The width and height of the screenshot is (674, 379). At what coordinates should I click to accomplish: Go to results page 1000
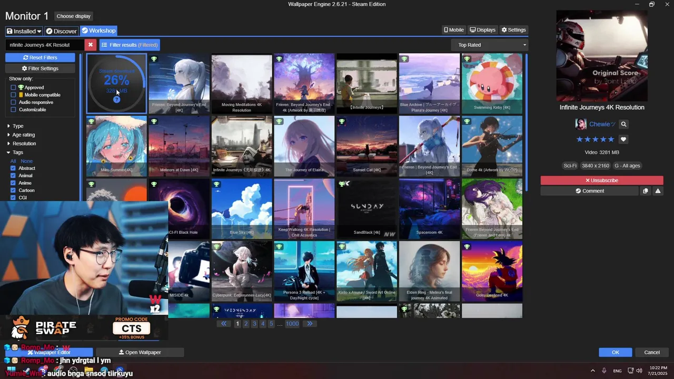click(x=292, y=324)
